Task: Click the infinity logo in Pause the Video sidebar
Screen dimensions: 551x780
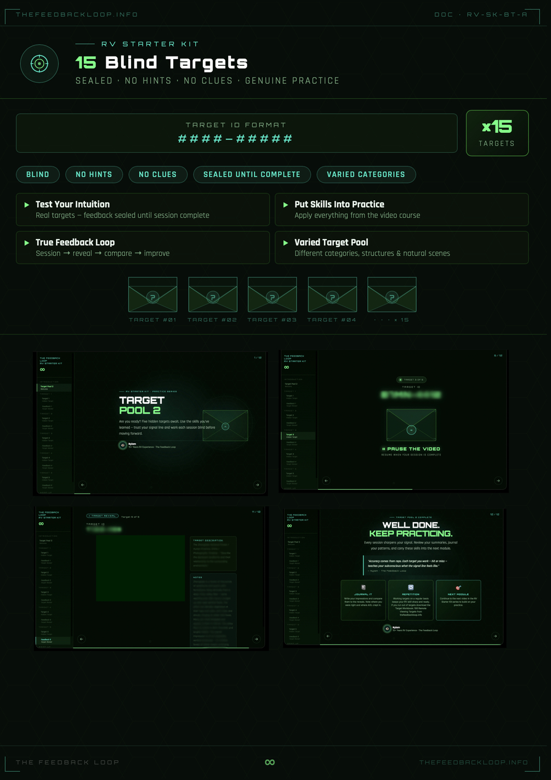Action: 286,367
